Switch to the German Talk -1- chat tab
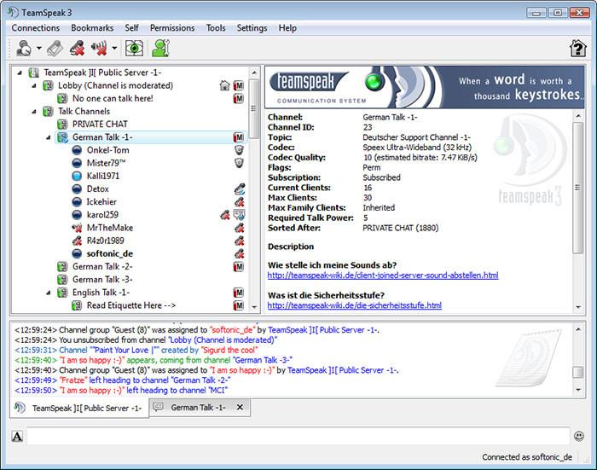597x470 pixels. 200,408
